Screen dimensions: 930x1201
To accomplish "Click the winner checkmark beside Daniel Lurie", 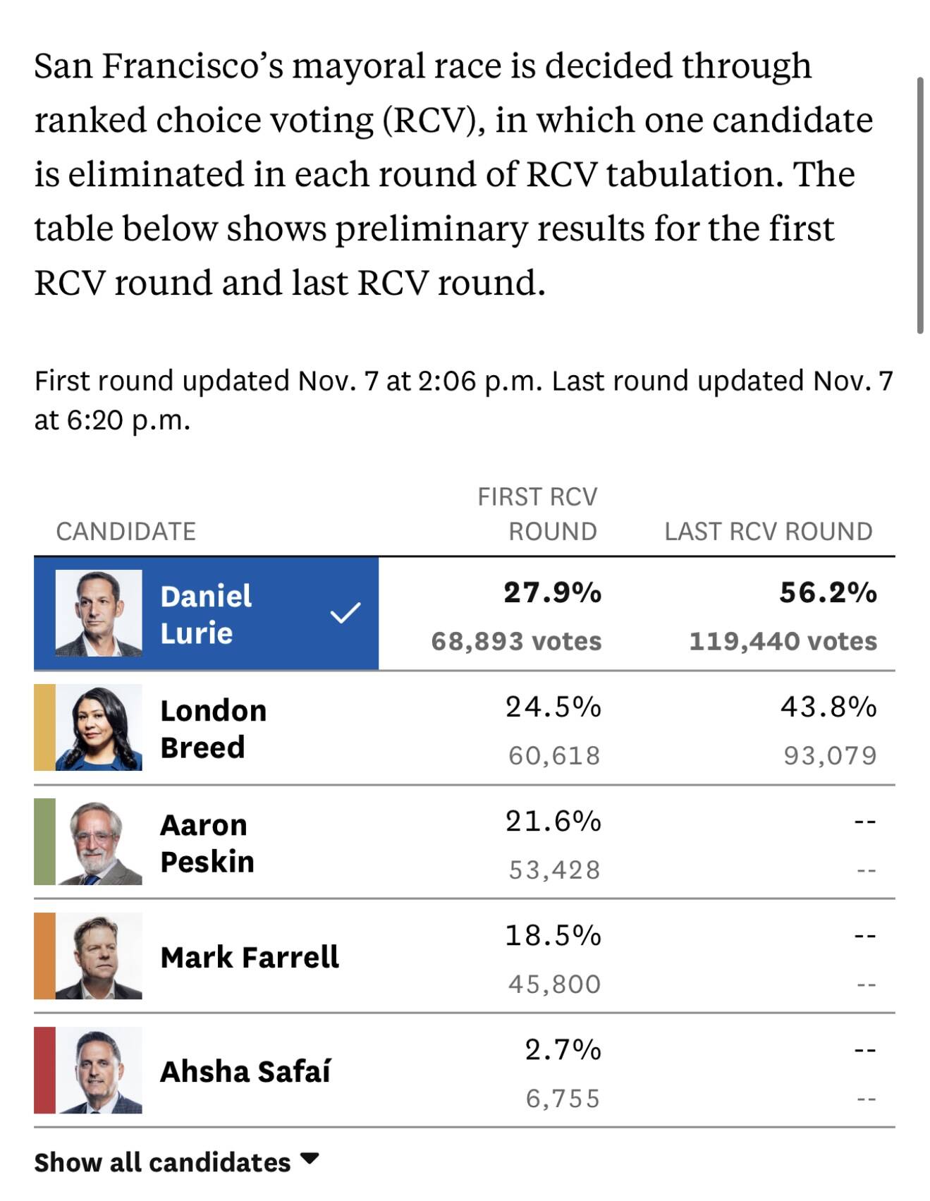I will (345, 613).
